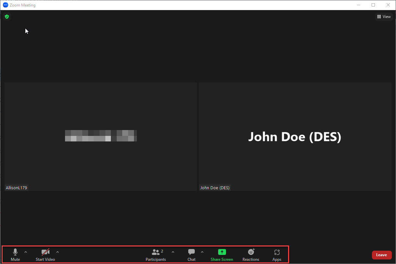Screen dimensions: 396x264
Task: Click the Zoom logo in title bar
Action: pos(6,5)
